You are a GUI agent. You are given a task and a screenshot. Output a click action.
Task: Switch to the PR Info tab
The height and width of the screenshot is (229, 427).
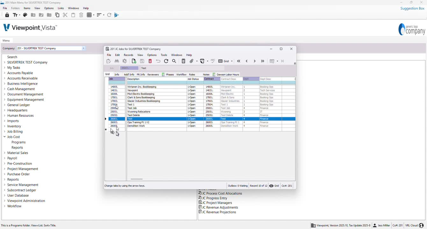[x=141, y=74]
